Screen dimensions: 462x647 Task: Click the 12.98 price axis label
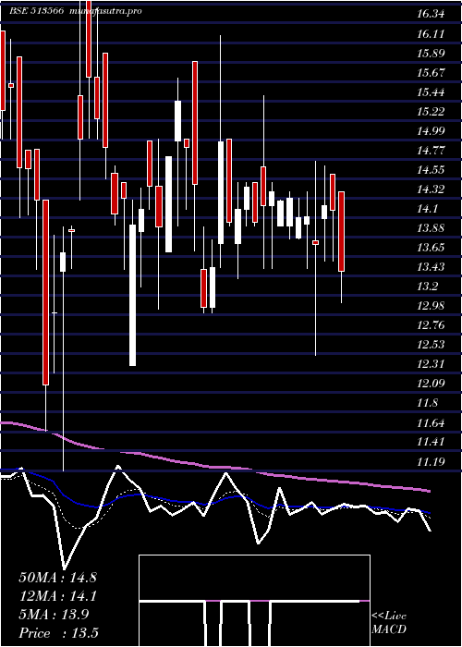tap(431, 306)
